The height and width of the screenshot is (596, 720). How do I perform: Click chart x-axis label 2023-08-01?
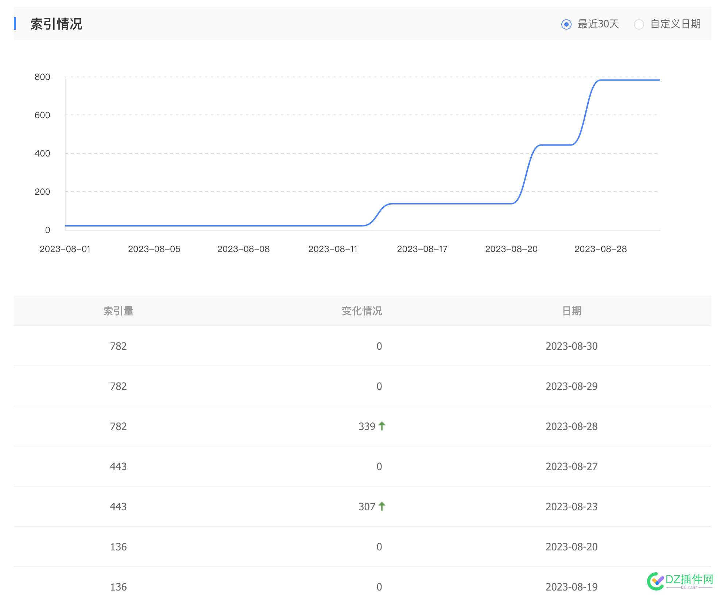(65, 249)
